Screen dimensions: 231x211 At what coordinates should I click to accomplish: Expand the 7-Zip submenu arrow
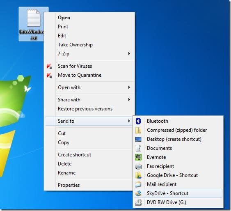(x=129, y=54)
